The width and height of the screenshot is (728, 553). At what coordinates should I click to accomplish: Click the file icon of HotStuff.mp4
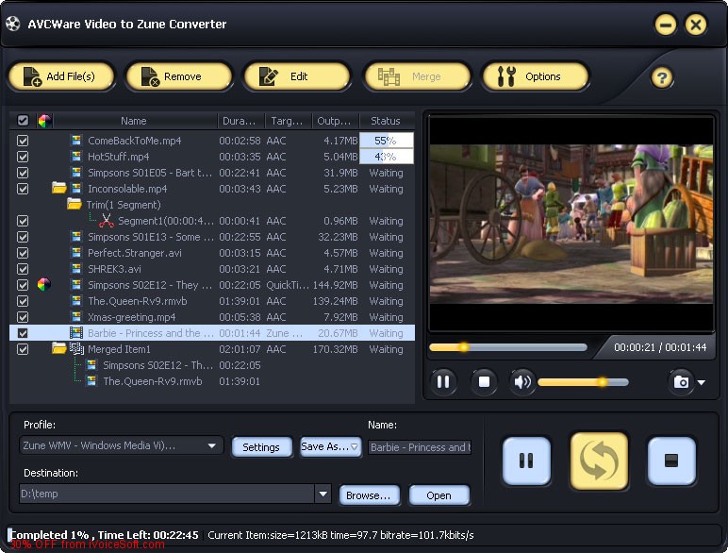tap(76, 156)
